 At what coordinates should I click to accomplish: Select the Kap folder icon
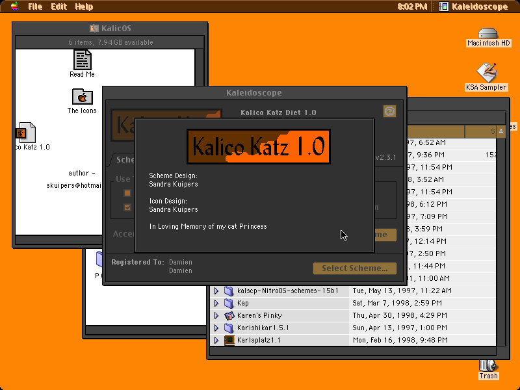click(229, 303)
